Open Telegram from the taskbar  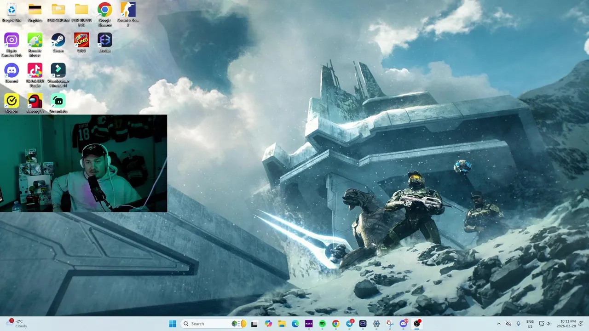(349, 324)
